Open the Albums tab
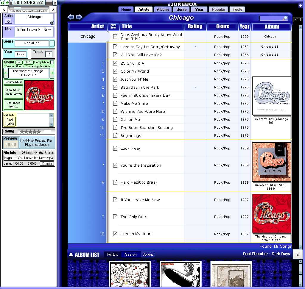Image resolution: width=305 pixels, height=289 pixels. pos(163,10)
